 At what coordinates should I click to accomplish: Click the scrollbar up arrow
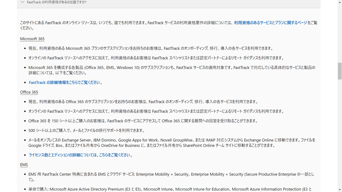[x=339, y=2]
